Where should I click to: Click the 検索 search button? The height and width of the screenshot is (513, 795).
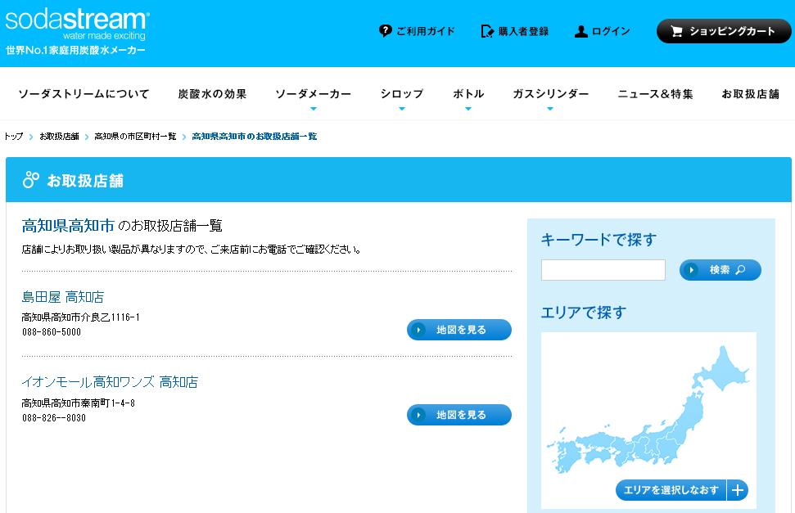720,270
